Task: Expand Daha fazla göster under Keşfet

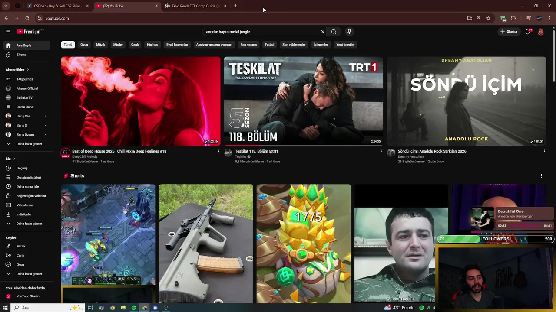Action: coord(26,274)
